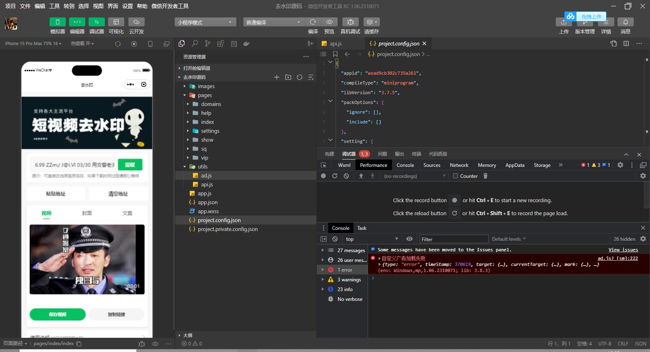Open the 普通编译 compile mode dropdown
650x352 pixels.
click(x=273, y=22)
